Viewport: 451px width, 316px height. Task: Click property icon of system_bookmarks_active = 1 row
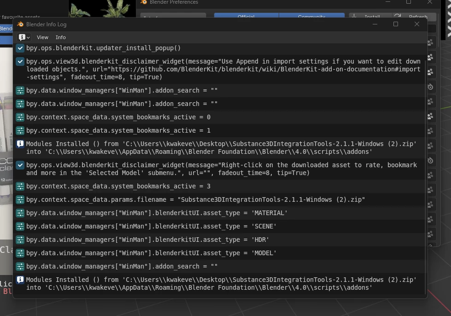pyautogui.click(x=20, y=131)
